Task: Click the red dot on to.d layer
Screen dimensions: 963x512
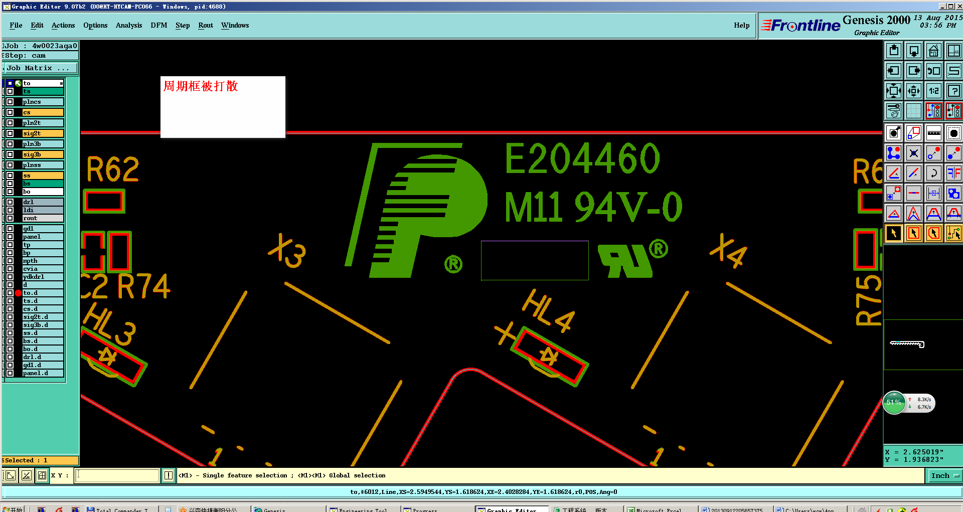Action: click(19, 293)
